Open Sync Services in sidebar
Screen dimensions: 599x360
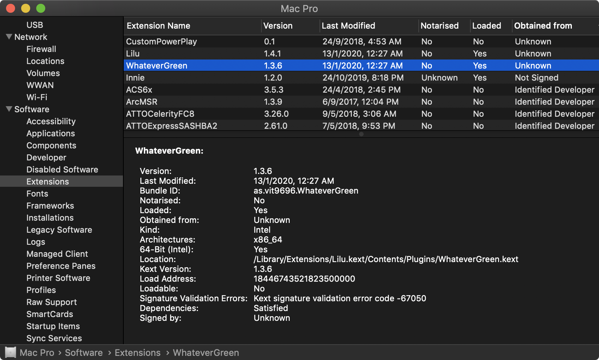pyautogui.click(x=54, y=338)
